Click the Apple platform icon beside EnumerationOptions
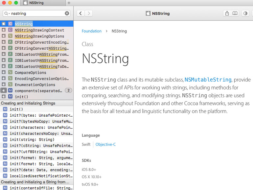 tap(4, 84)
